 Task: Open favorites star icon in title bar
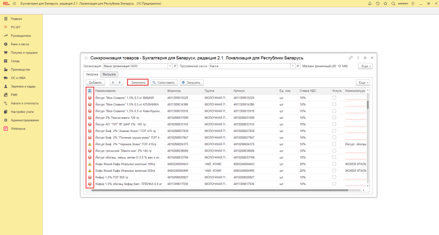[385, 3]
